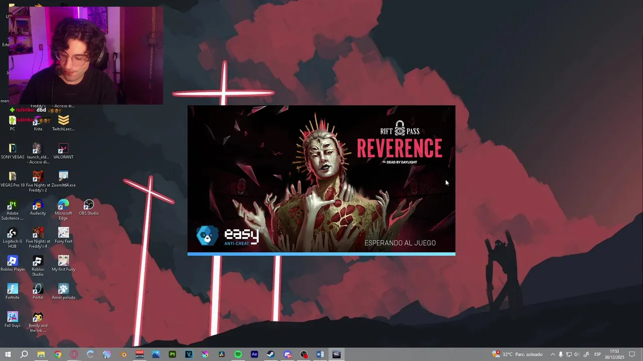Open the microphone tray icon
This screenshot has width=643, height=361.
click(x=561, y=354)
